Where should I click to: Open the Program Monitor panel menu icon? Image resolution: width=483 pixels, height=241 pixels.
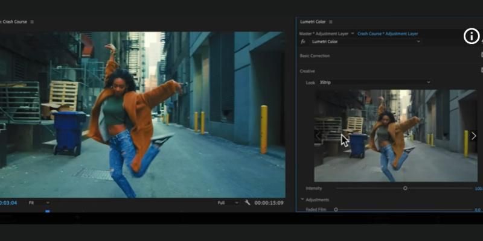point(32,22)
